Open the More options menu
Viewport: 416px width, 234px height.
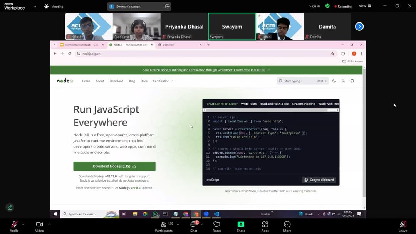pyautogui.click(x=287, y=226)
